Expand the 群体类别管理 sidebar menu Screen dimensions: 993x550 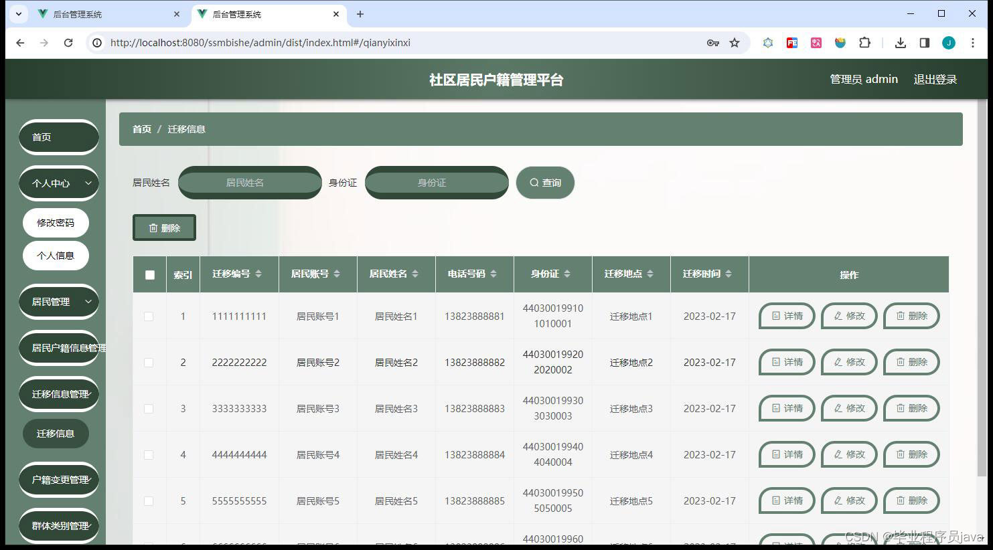click(x=59, y=526)
